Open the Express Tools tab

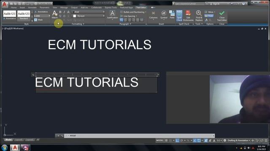(111, 8)
